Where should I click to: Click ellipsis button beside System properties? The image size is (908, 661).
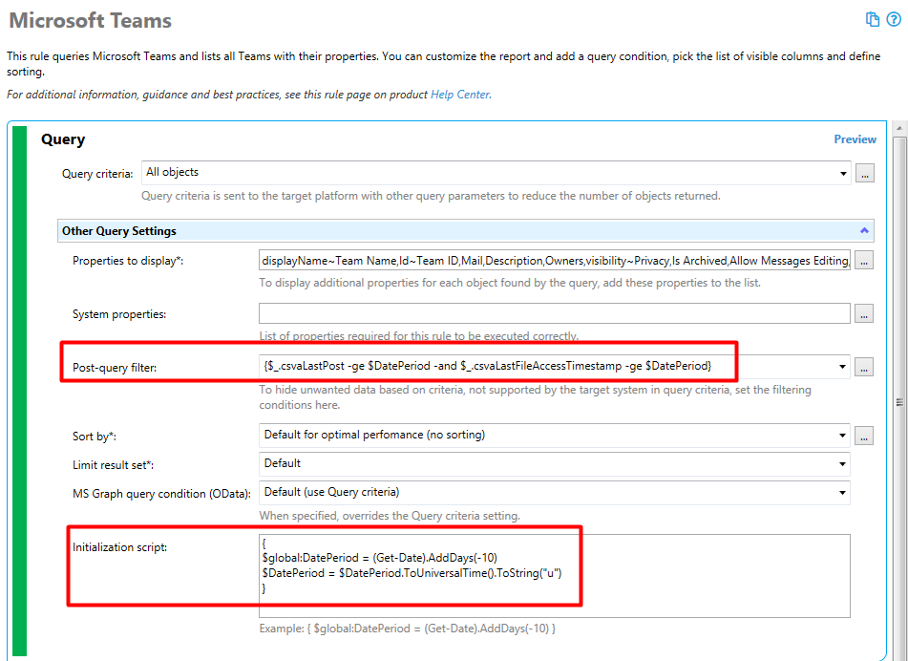coord(863,314)
